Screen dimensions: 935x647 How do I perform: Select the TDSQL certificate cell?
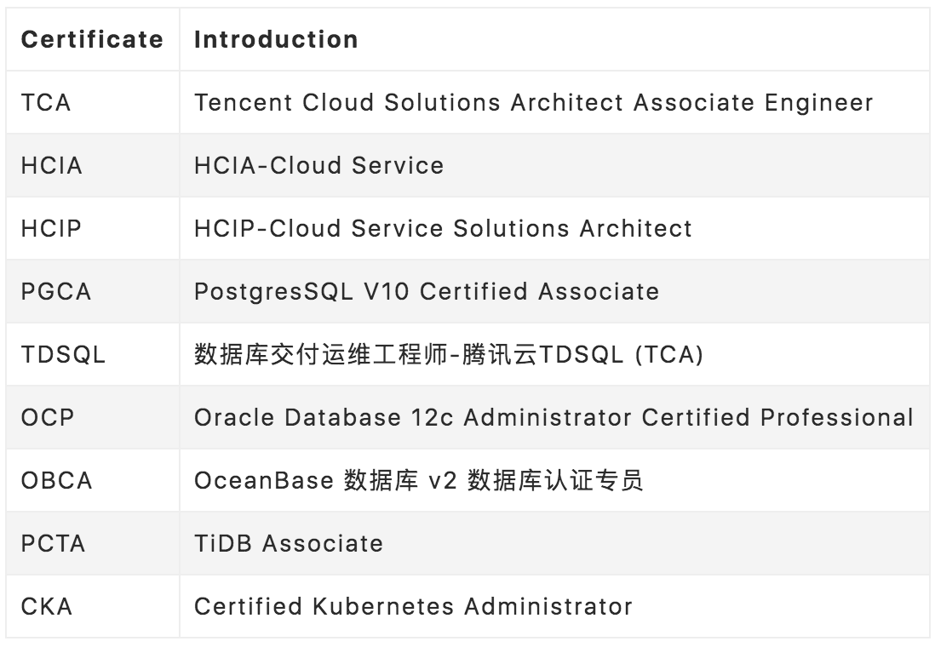pyautogui.click(x=64, y=354)
